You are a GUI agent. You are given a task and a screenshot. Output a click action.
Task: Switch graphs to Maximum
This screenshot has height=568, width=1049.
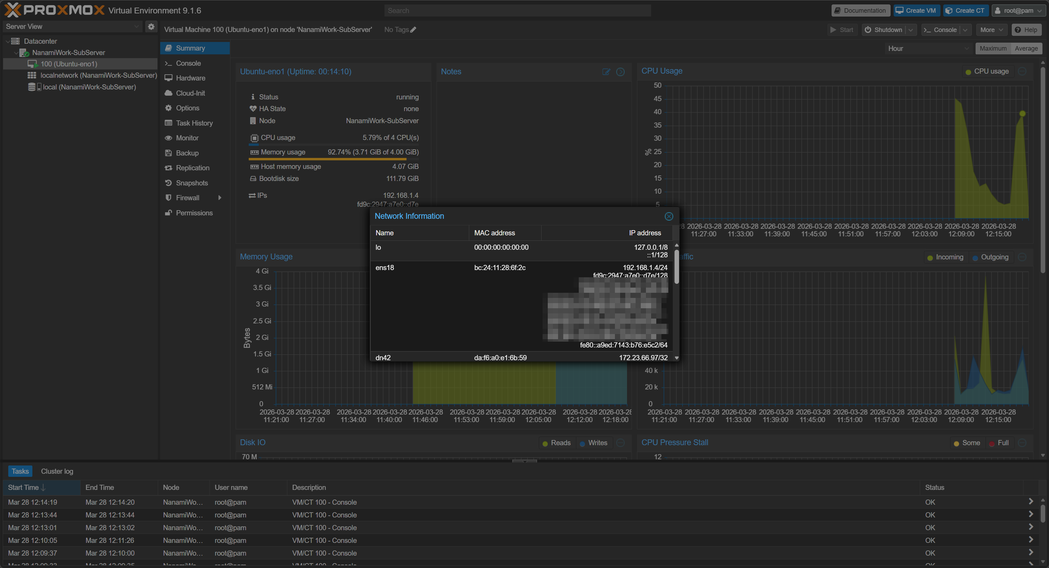[993, 49]
